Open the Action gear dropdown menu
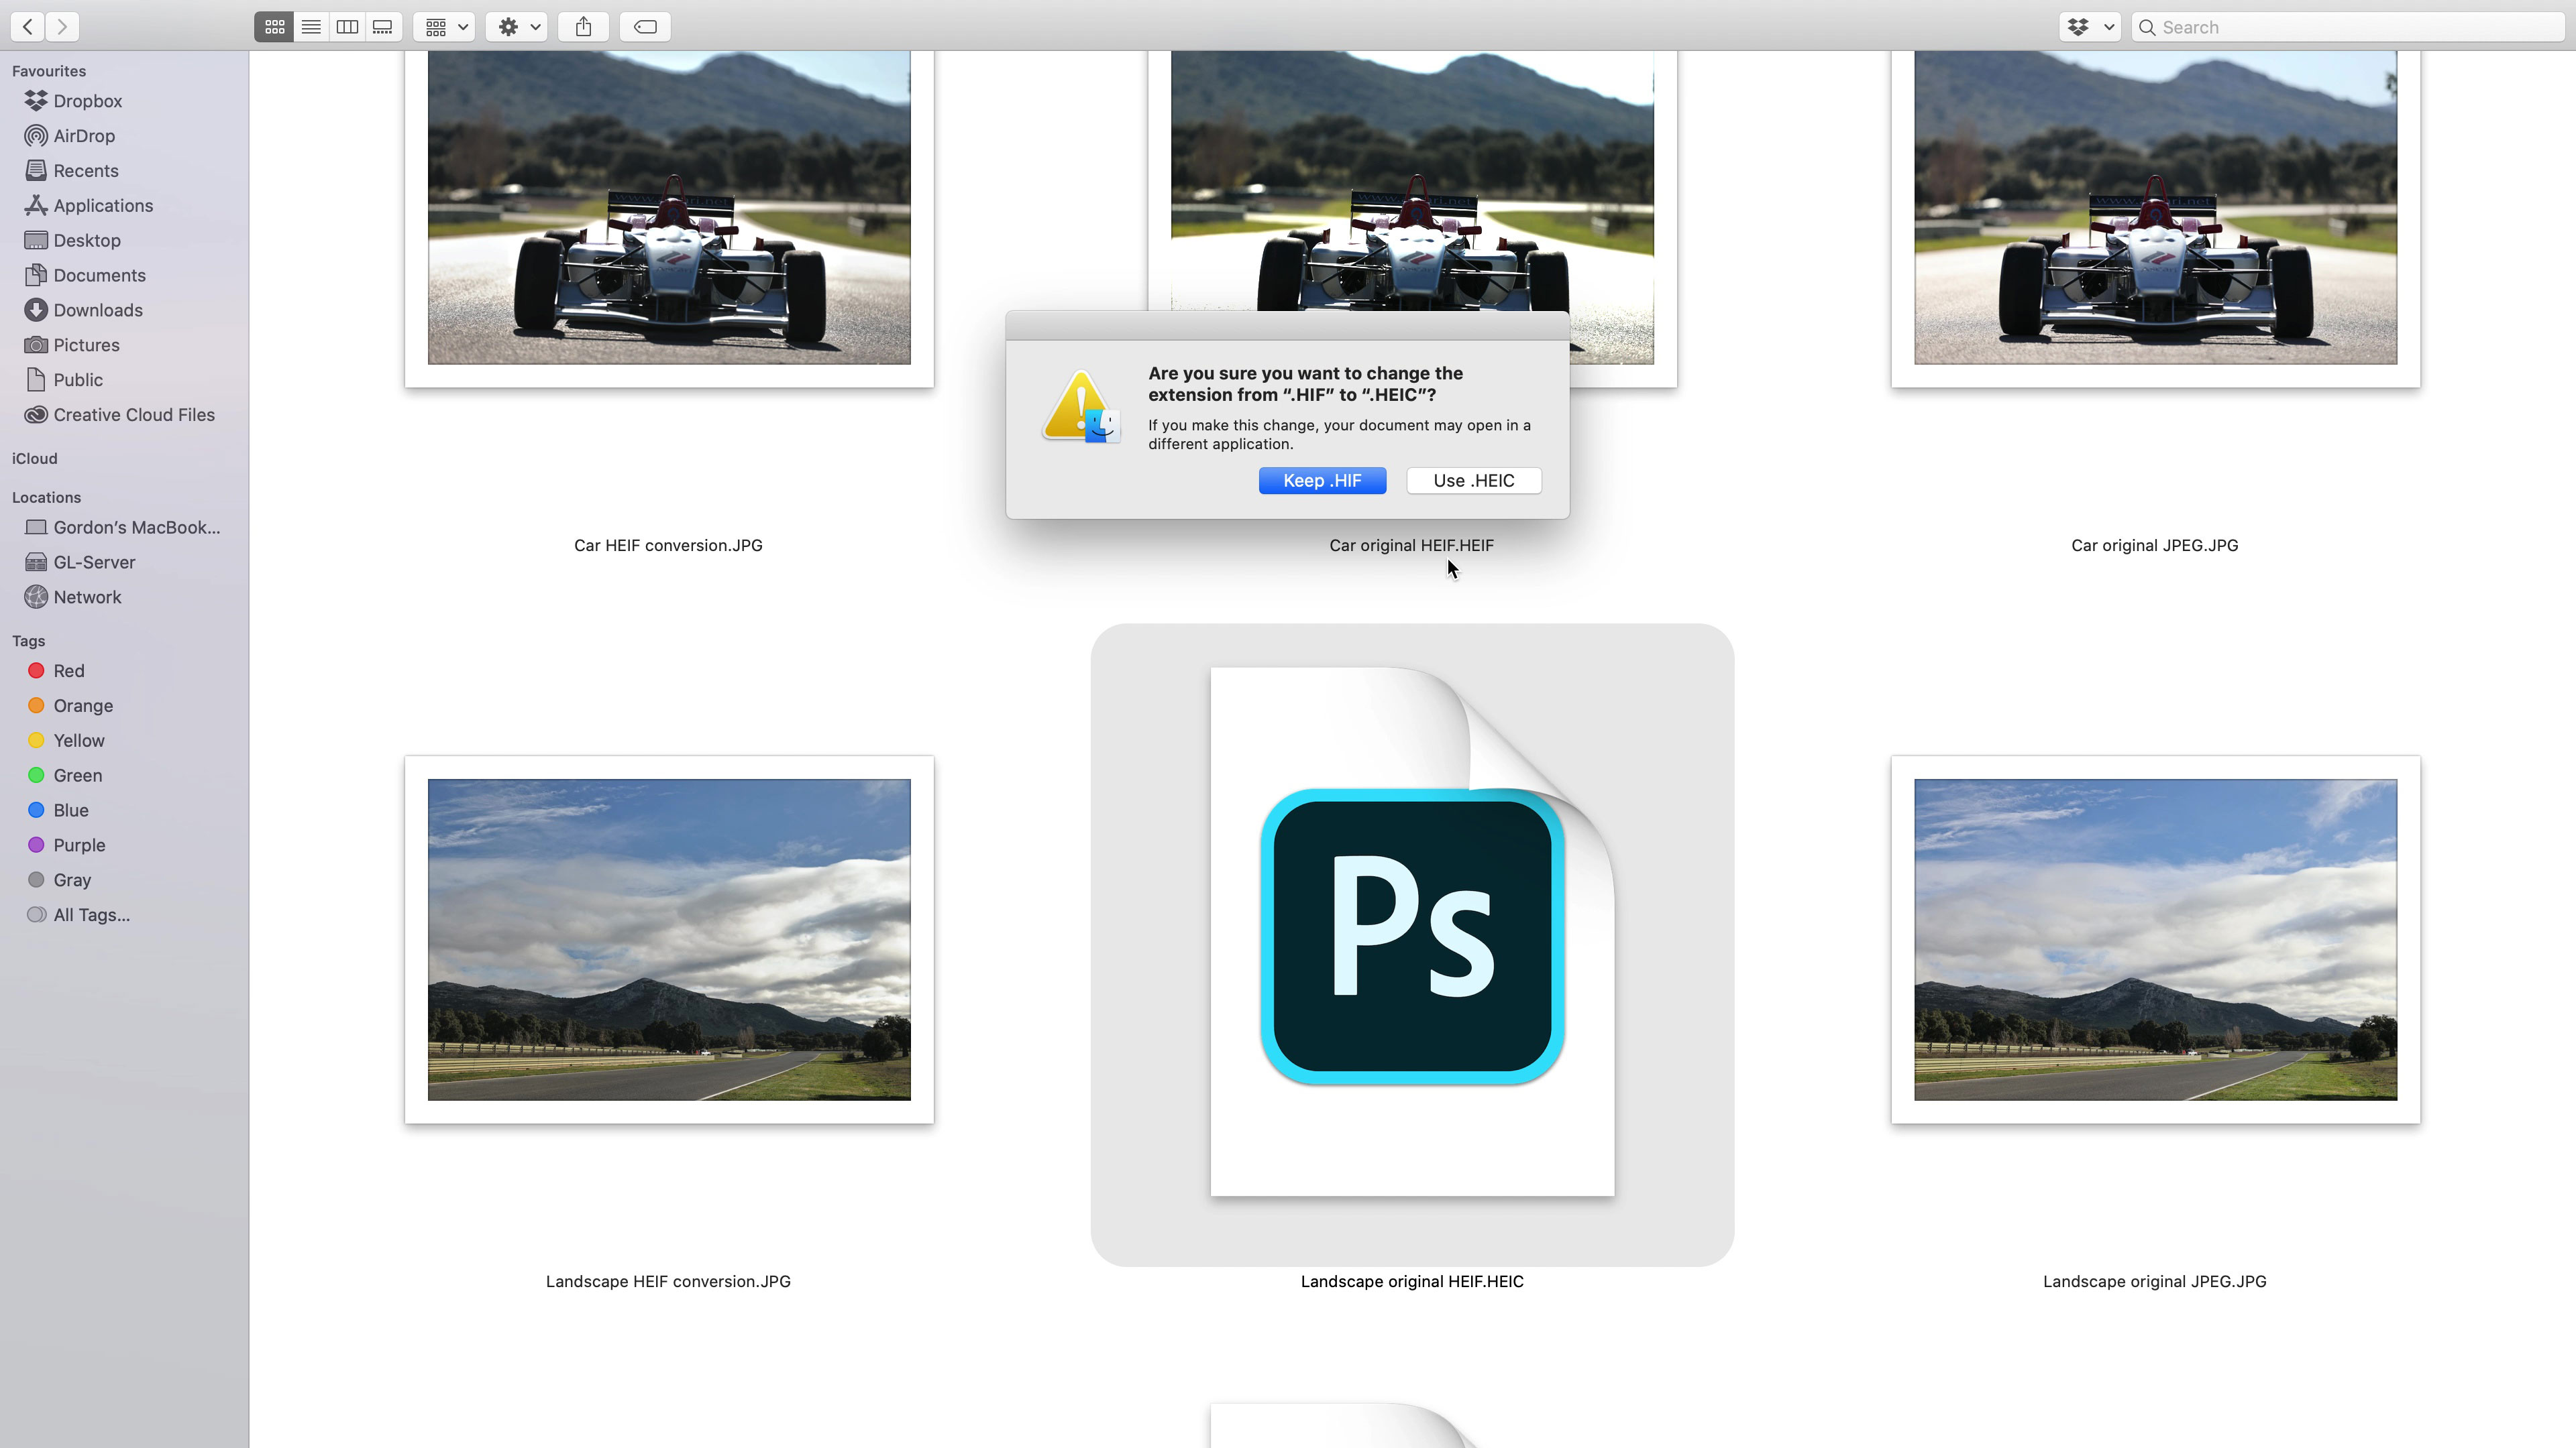The width and height of the screenshot is (2576, 1448). pos(517,27)
